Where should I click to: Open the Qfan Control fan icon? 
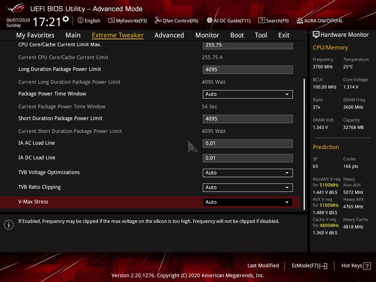158,21
